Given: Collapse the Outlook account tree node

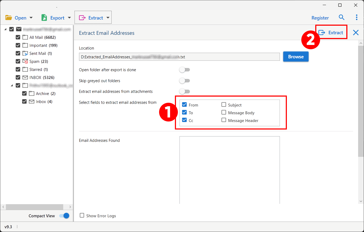Looking at the screenshot, I should (x=12, y=86).
